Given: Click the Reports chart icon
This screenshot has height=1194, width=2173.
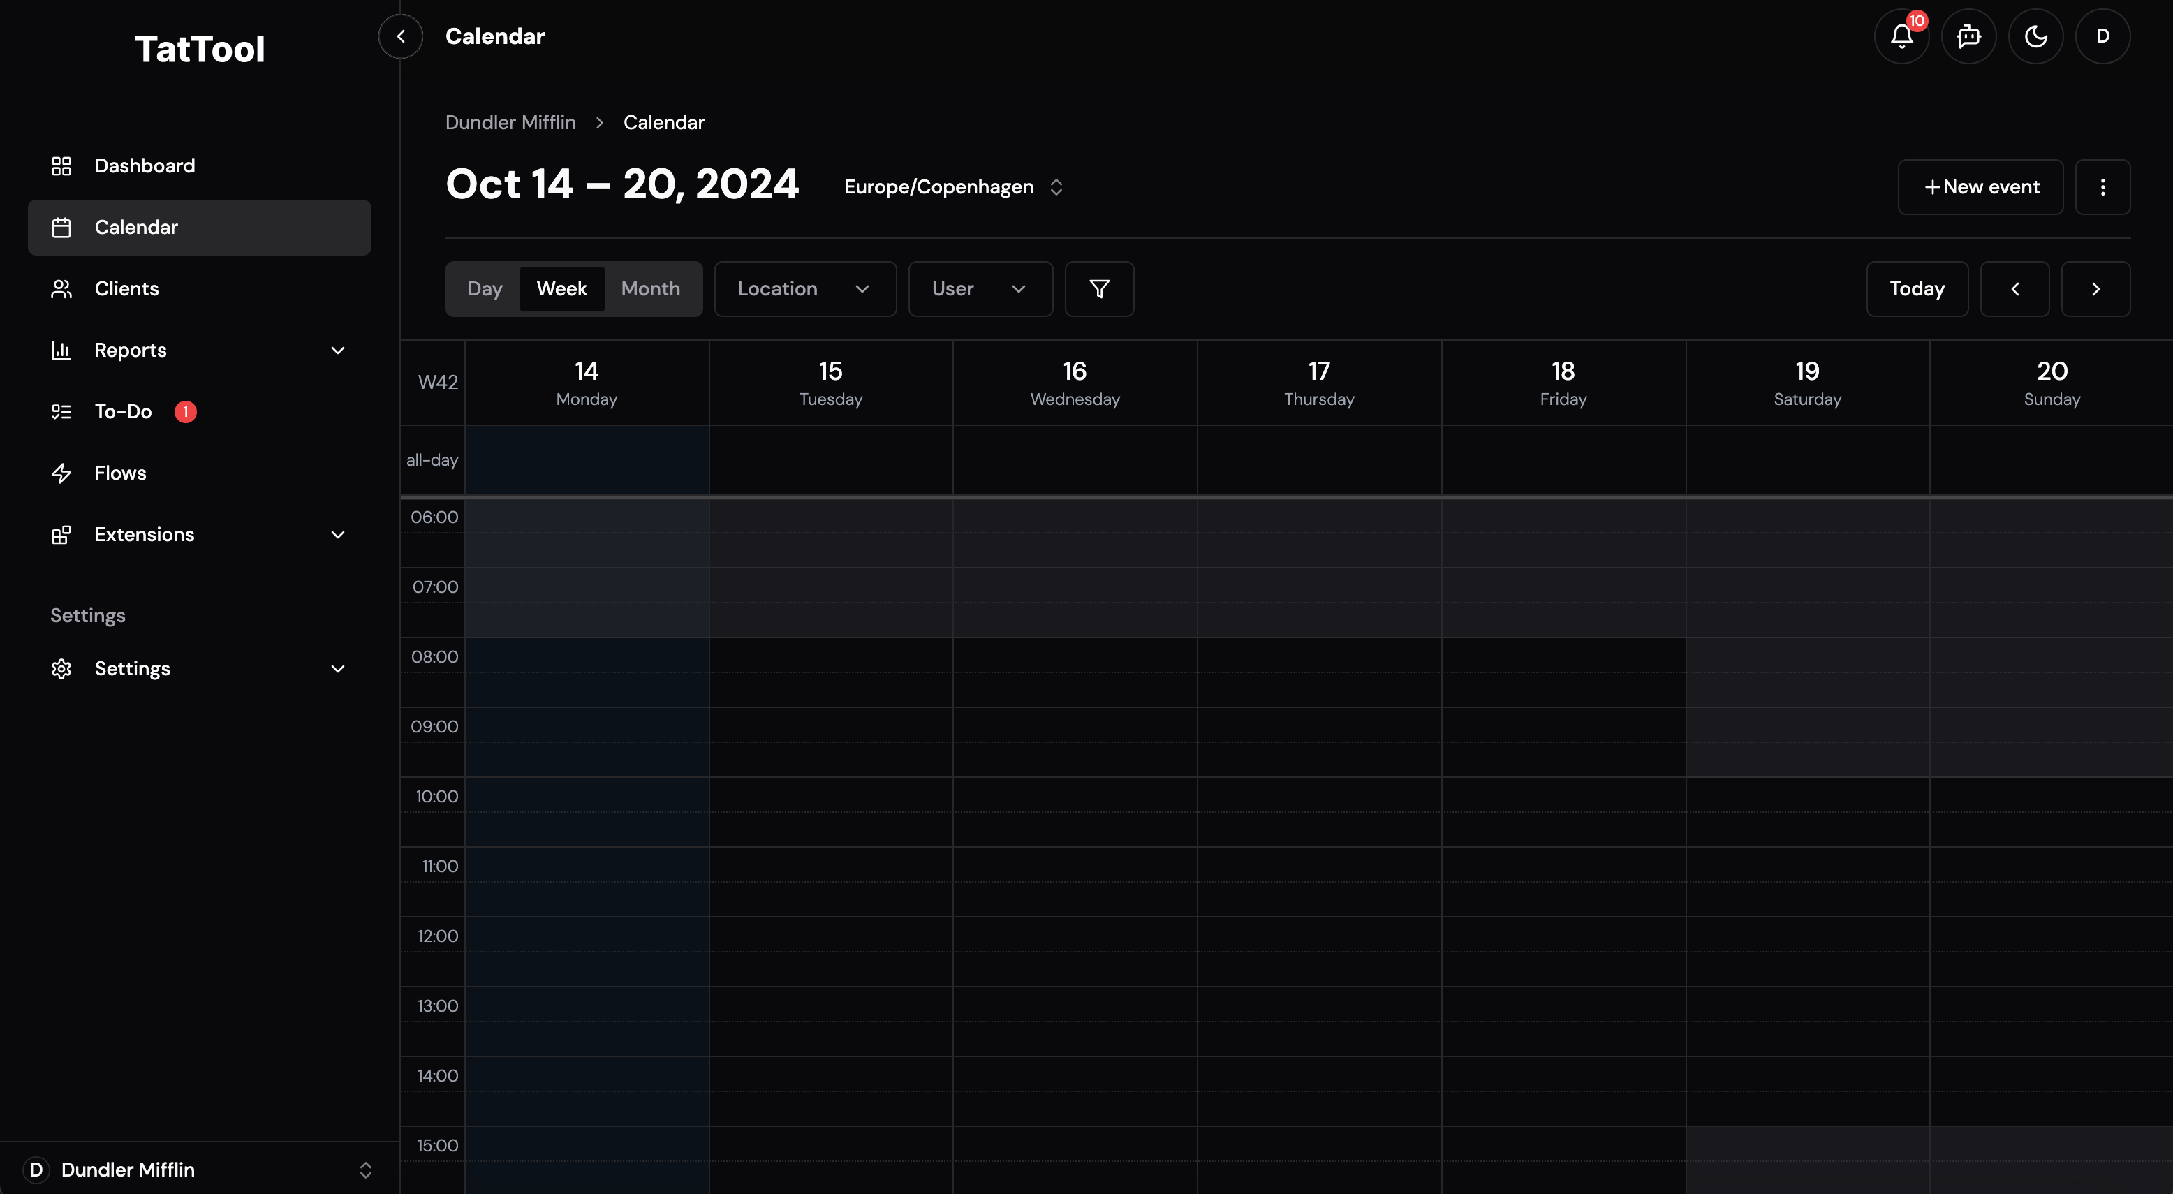Looking at the screenshot, I should coord(61,351).
